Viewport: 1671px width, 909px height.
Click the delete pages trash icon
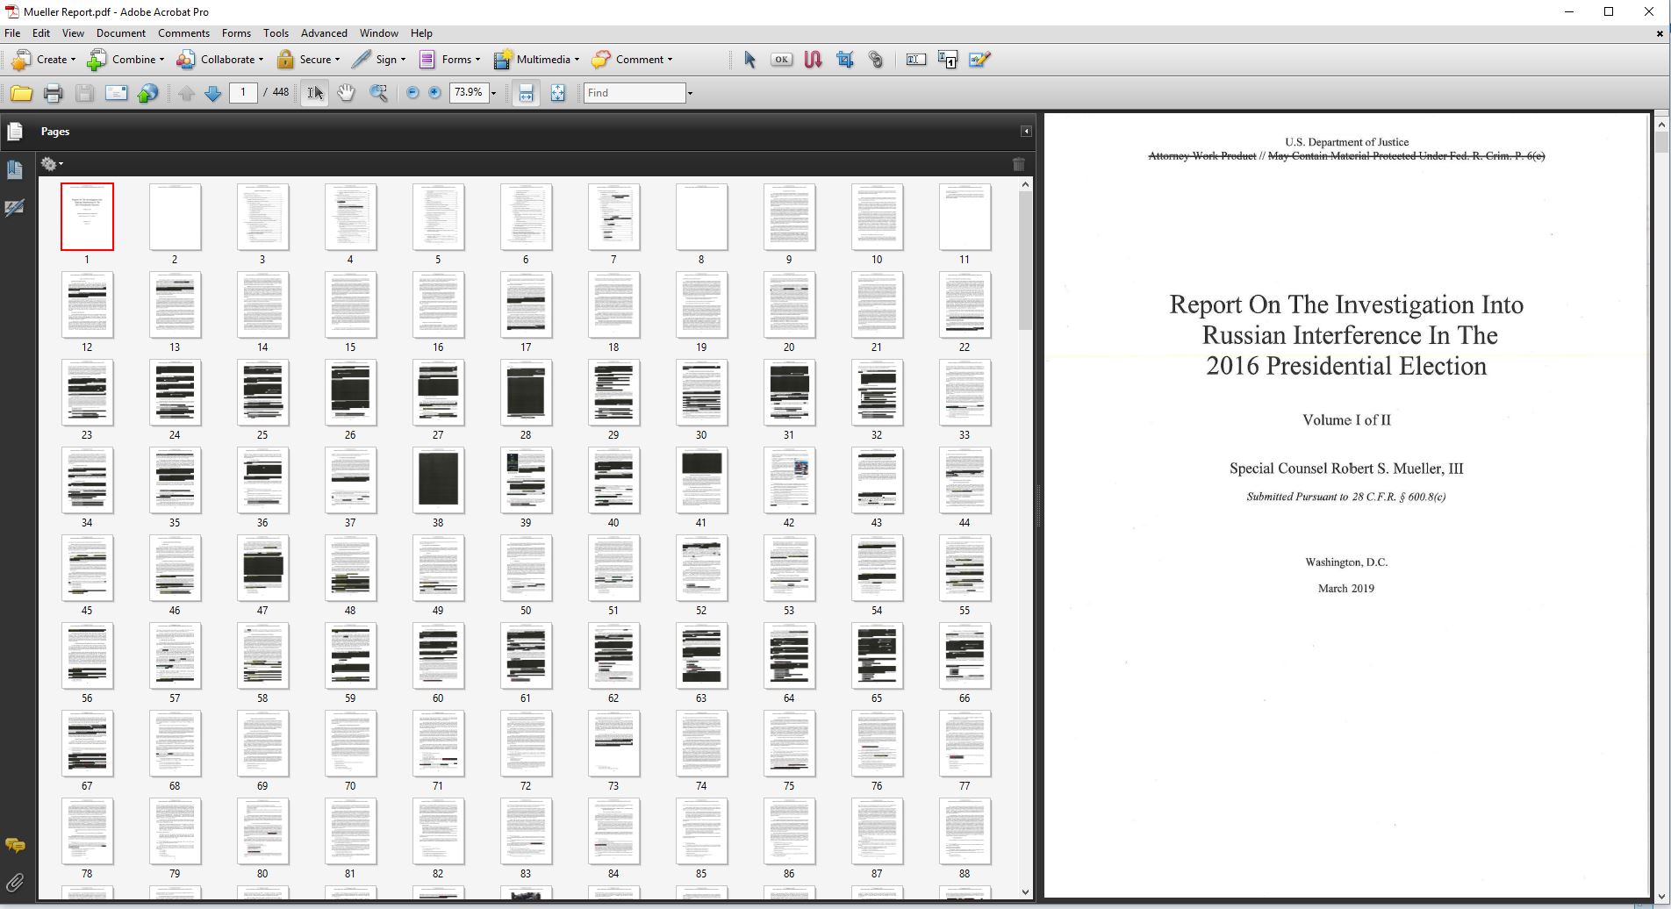(1018, 164)
